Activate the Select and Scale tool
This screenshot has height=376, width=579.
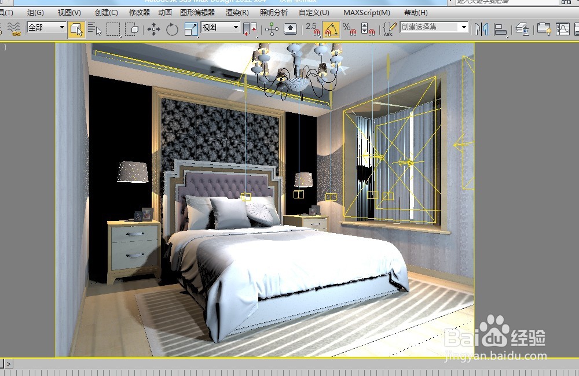[x=191, y=29]
